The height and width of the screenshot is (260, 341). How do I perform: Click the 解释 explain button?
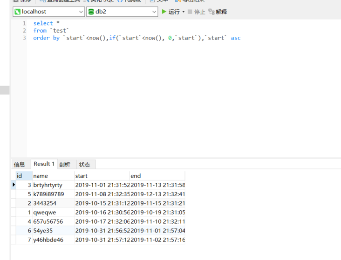tap(218, 12)
